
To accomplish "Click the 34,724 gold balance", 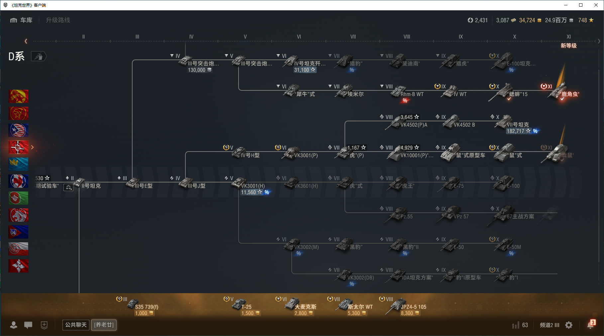I will (530, 20).
